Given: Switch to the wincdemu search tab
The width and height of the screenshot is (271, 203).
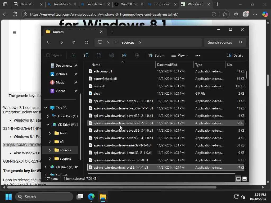Looking at the screenshot, I should pos(95,4).
